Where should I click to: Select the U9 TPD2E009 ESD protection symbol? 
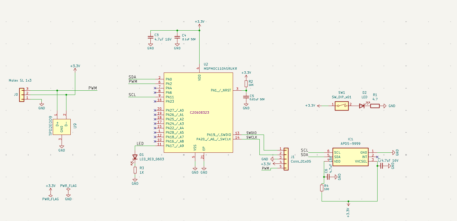coord(62,127)
